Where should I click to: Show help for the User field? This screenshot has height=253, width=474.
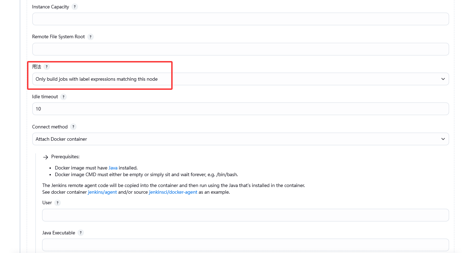coord(58,203)
